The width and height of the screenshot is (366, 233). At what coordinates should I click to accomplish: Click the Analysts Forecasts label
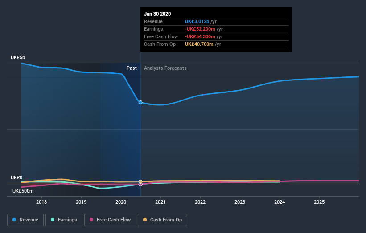[165, 68]
